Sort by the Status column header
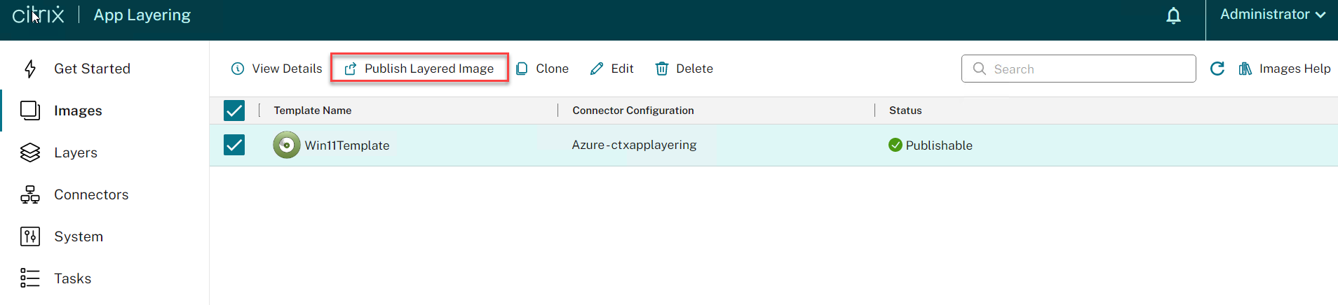1338x305 pixels. pos(905,111)
